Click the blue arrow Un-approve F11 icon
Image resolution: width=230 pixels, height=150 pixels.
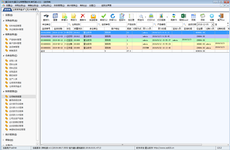pos(113,16)
